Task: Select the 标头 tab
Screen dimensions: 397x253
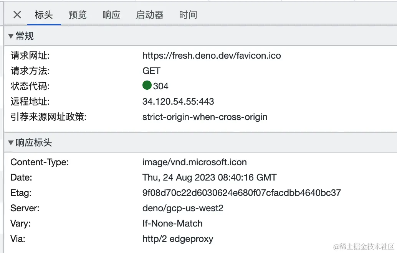Action: tap(44, 15)
